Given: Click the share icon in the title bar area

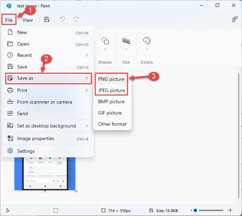Looking at the screenshot, I should (x=234, y=19).
